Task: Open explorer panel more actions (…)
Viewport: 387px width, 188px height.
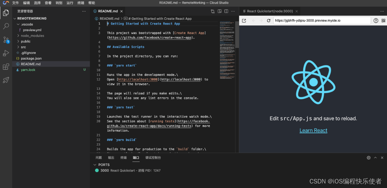Action: pos(84,11)
